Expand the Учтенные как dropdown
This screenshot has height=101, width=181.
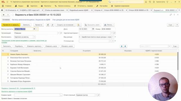110,41
